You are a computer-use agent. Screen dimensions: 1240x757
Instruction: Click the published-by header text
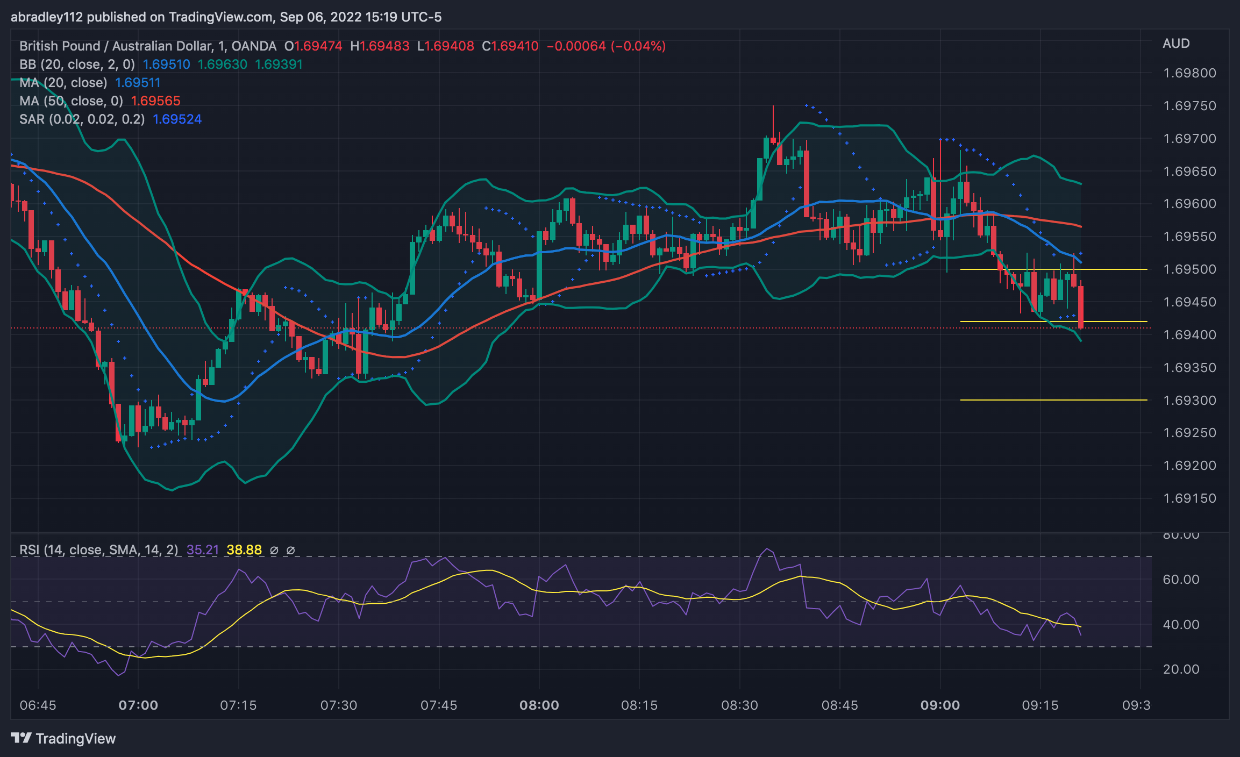tap(226, 17)
